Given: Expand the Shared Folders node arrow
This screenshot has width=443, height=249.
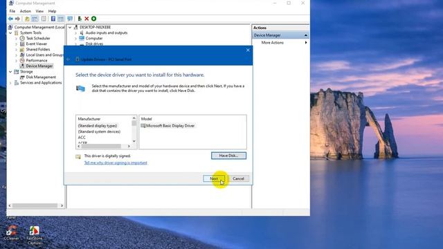Looking at the screenshot, I should click(16, 49).
